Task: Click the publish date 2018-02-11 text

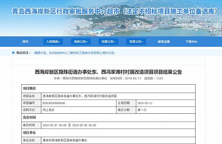Action: click(x=133, y=79)
